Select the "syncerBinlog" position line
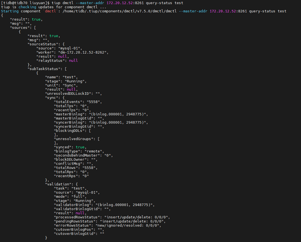The image size is (301, 242). pos(101,122)
